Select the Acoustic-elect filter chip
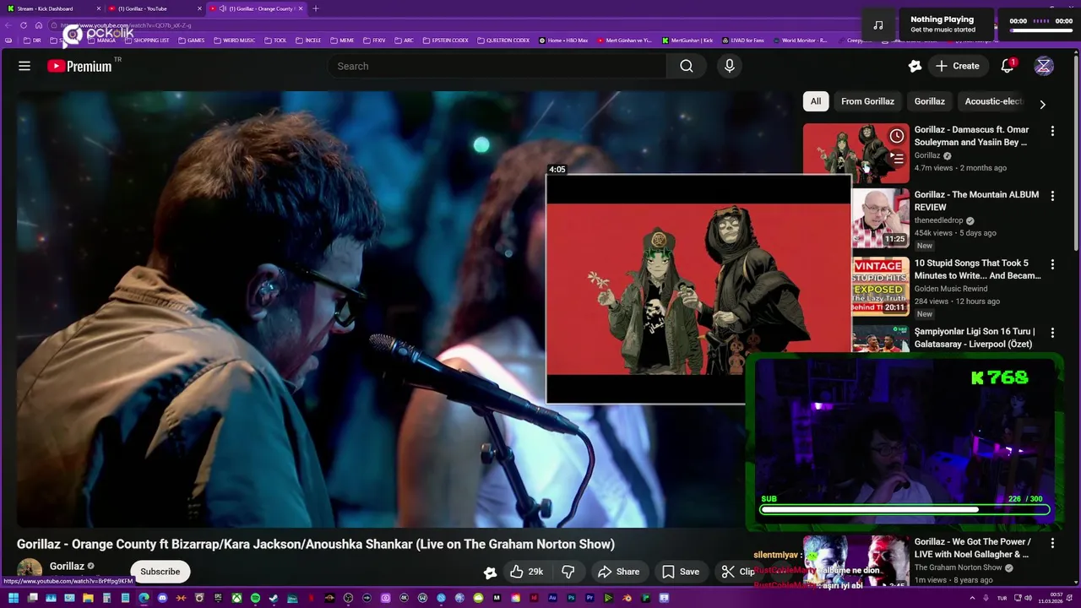The image size is (1081, 608). coord(994,101)
